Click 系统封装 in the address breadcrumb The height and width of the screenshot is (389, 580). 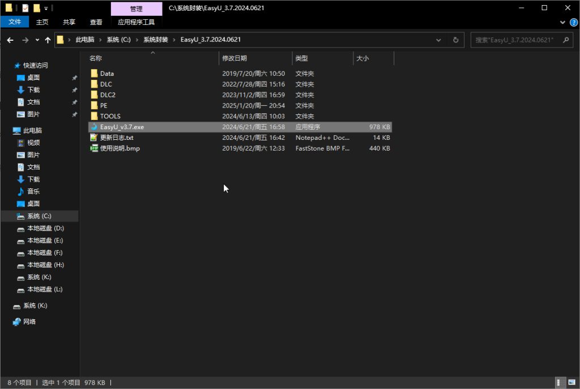(x=155, y=40)
